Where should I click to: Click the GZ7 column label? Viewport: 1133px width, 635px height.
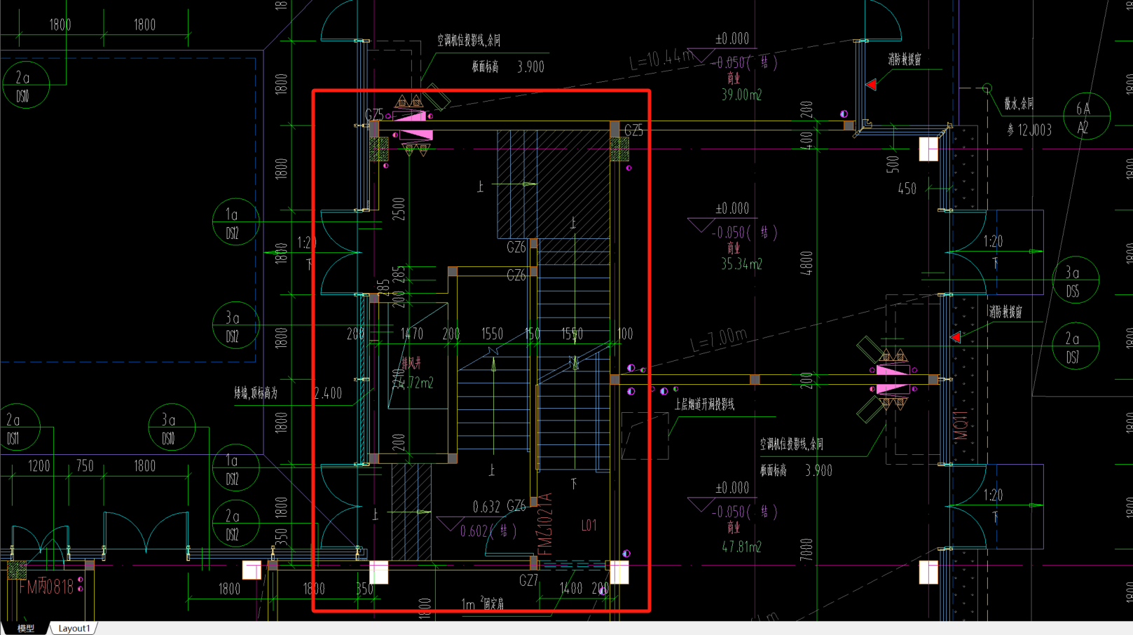coord(529,580)
